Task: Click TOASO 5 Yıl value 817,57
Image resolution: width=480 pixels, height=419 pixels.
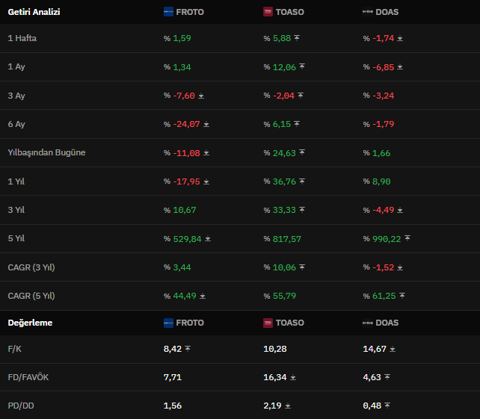Action: (287, 239)
